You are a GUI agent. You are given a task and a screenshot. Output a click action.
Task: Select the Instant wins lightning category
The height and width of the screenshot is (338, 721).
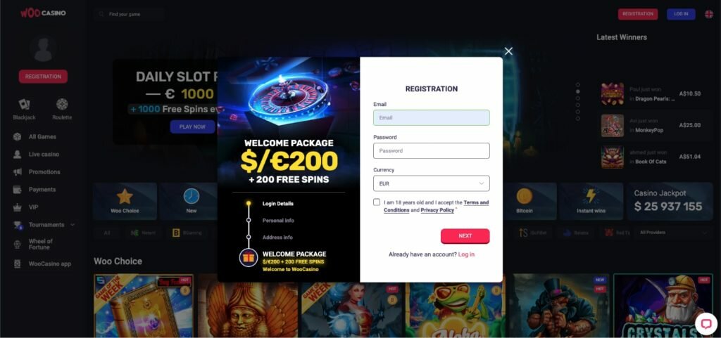[591, 202]
